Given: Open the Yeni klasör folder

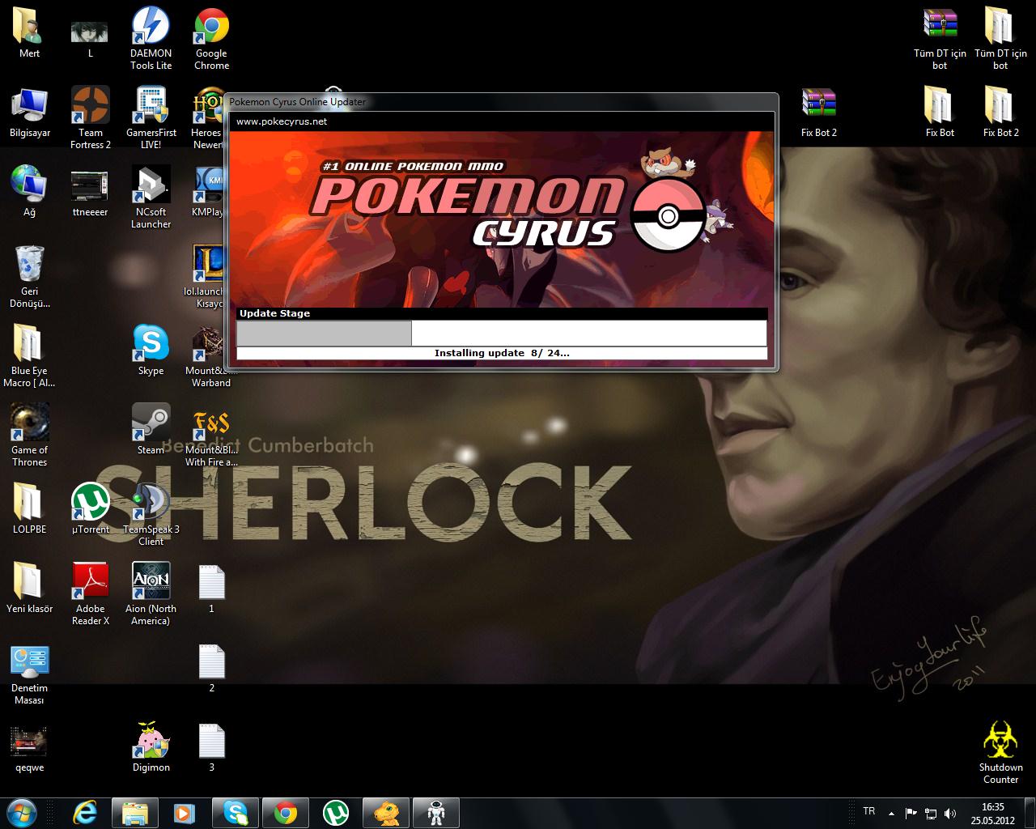Looking at the screenshot, I should (29, 589).
